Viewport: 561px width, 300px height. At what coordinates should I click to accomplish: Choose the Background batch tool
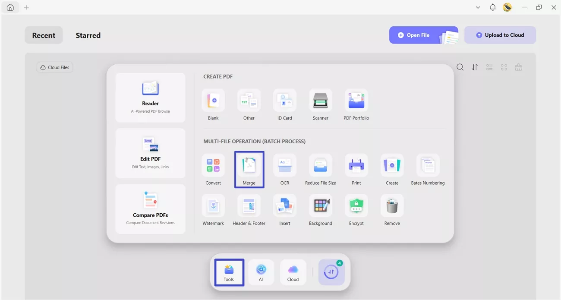pos(321,210)
